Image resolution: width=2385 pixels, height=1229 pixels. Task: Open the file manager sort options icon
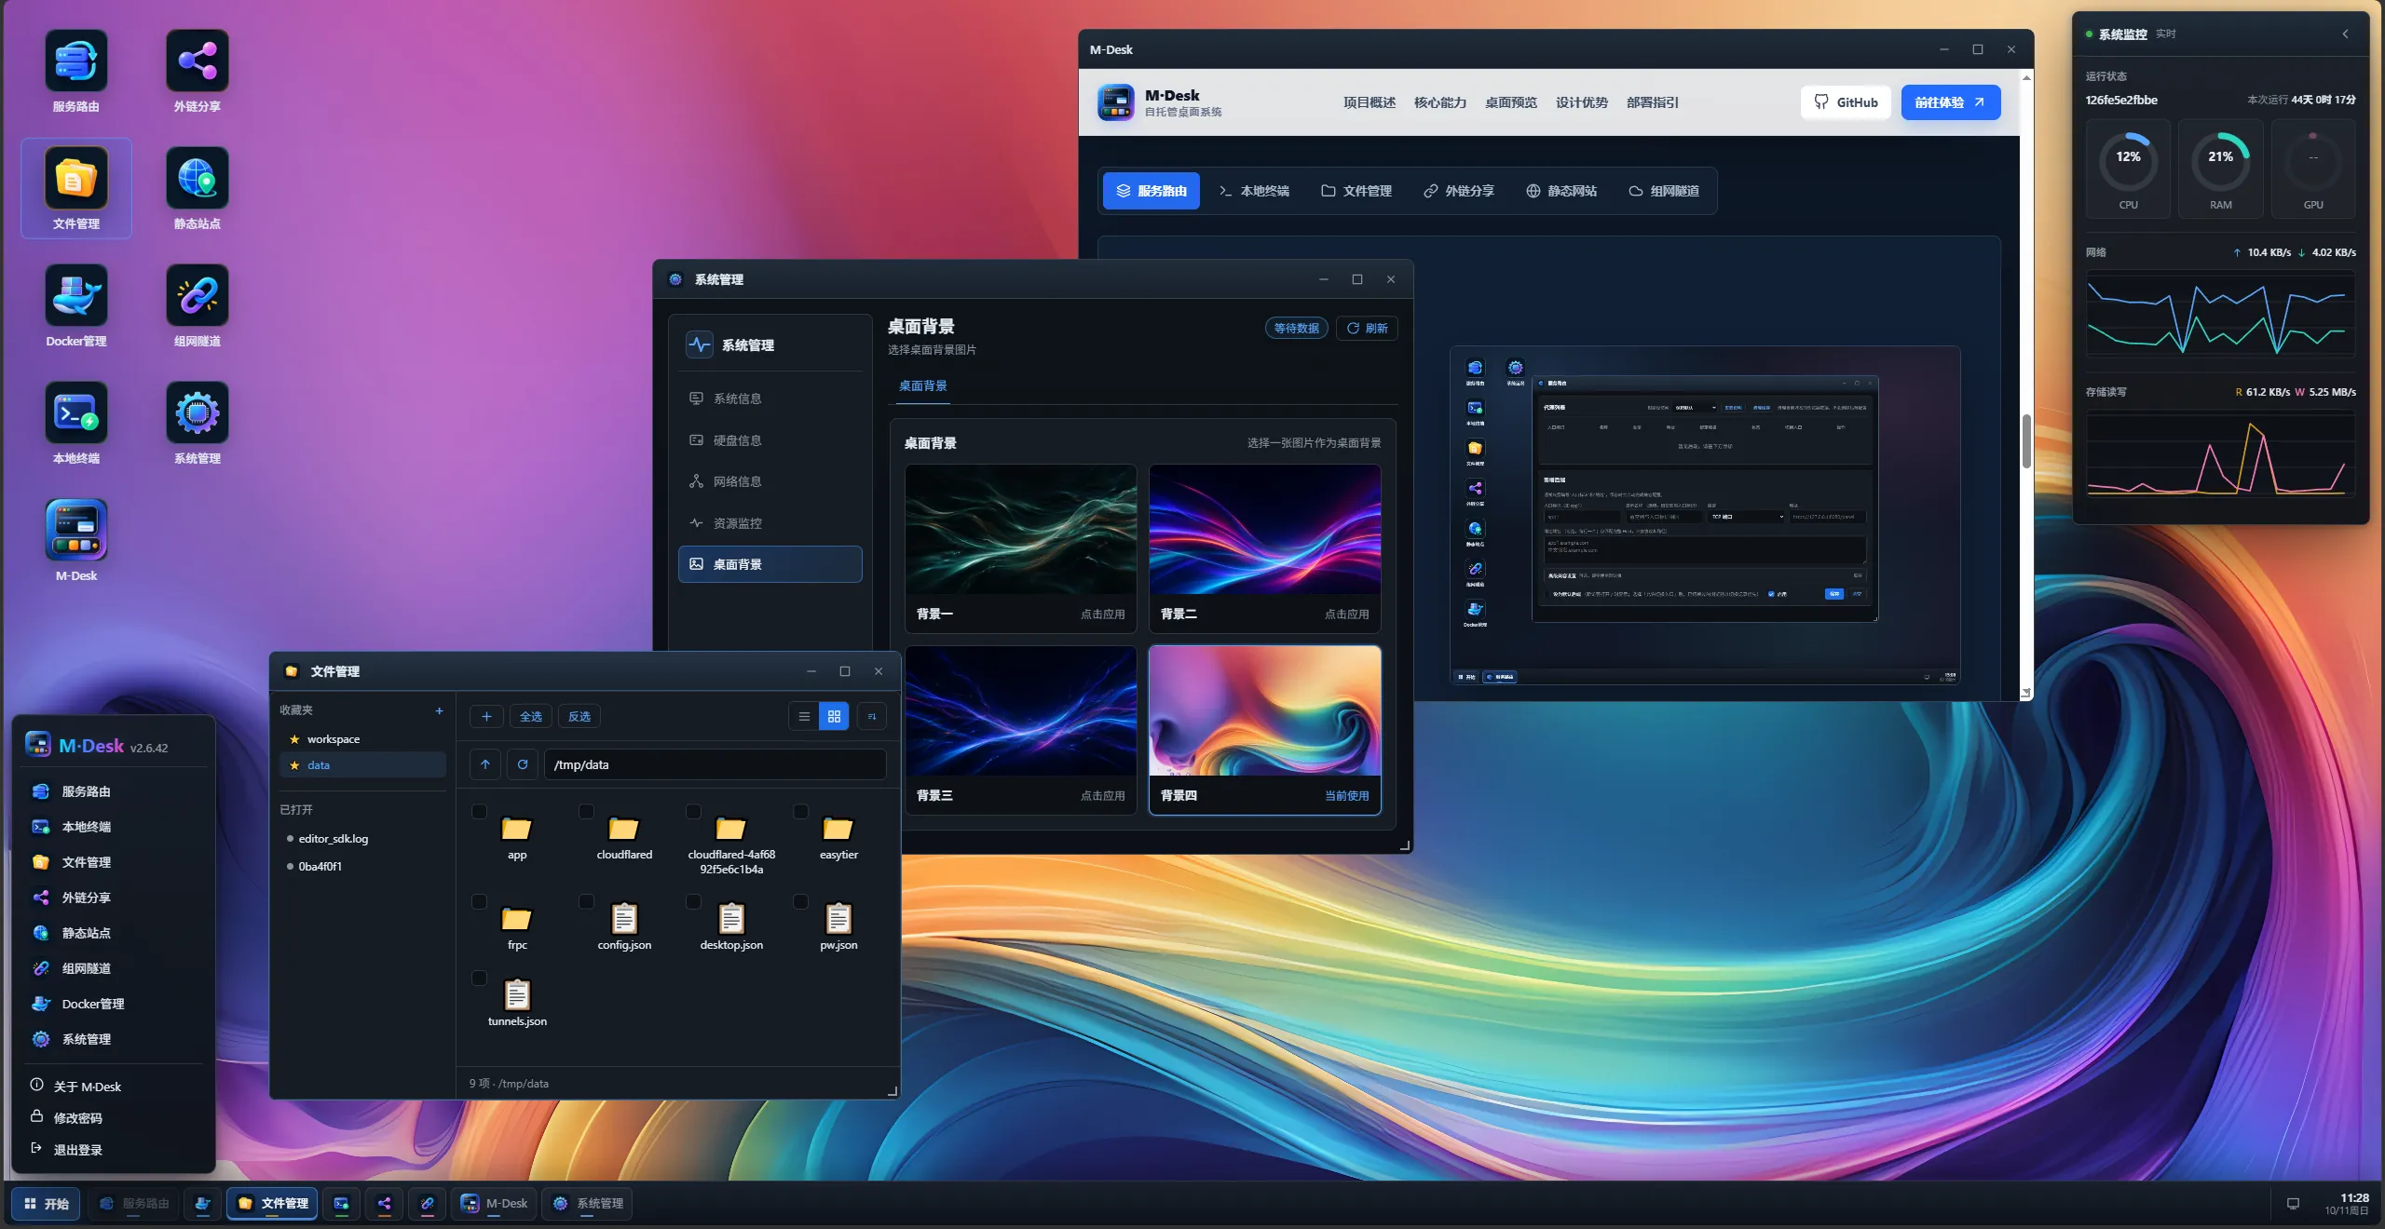point(872,716)
